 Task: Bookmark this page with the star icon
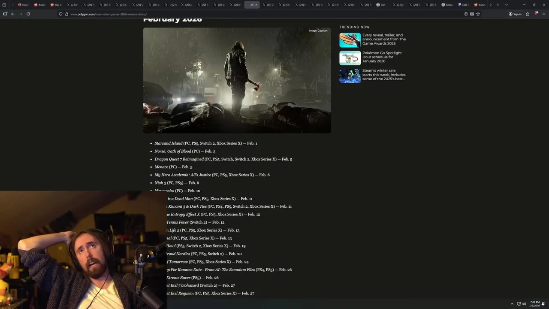pos(478,14)
